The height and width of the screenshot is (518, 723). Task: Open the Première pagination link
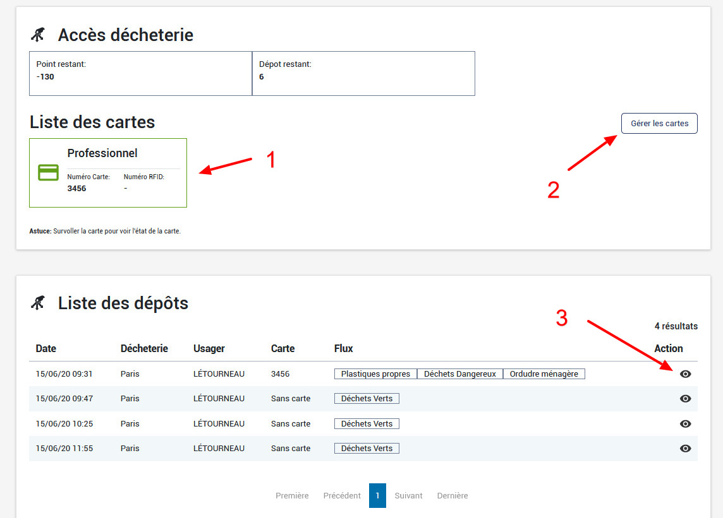click(292, 495)
